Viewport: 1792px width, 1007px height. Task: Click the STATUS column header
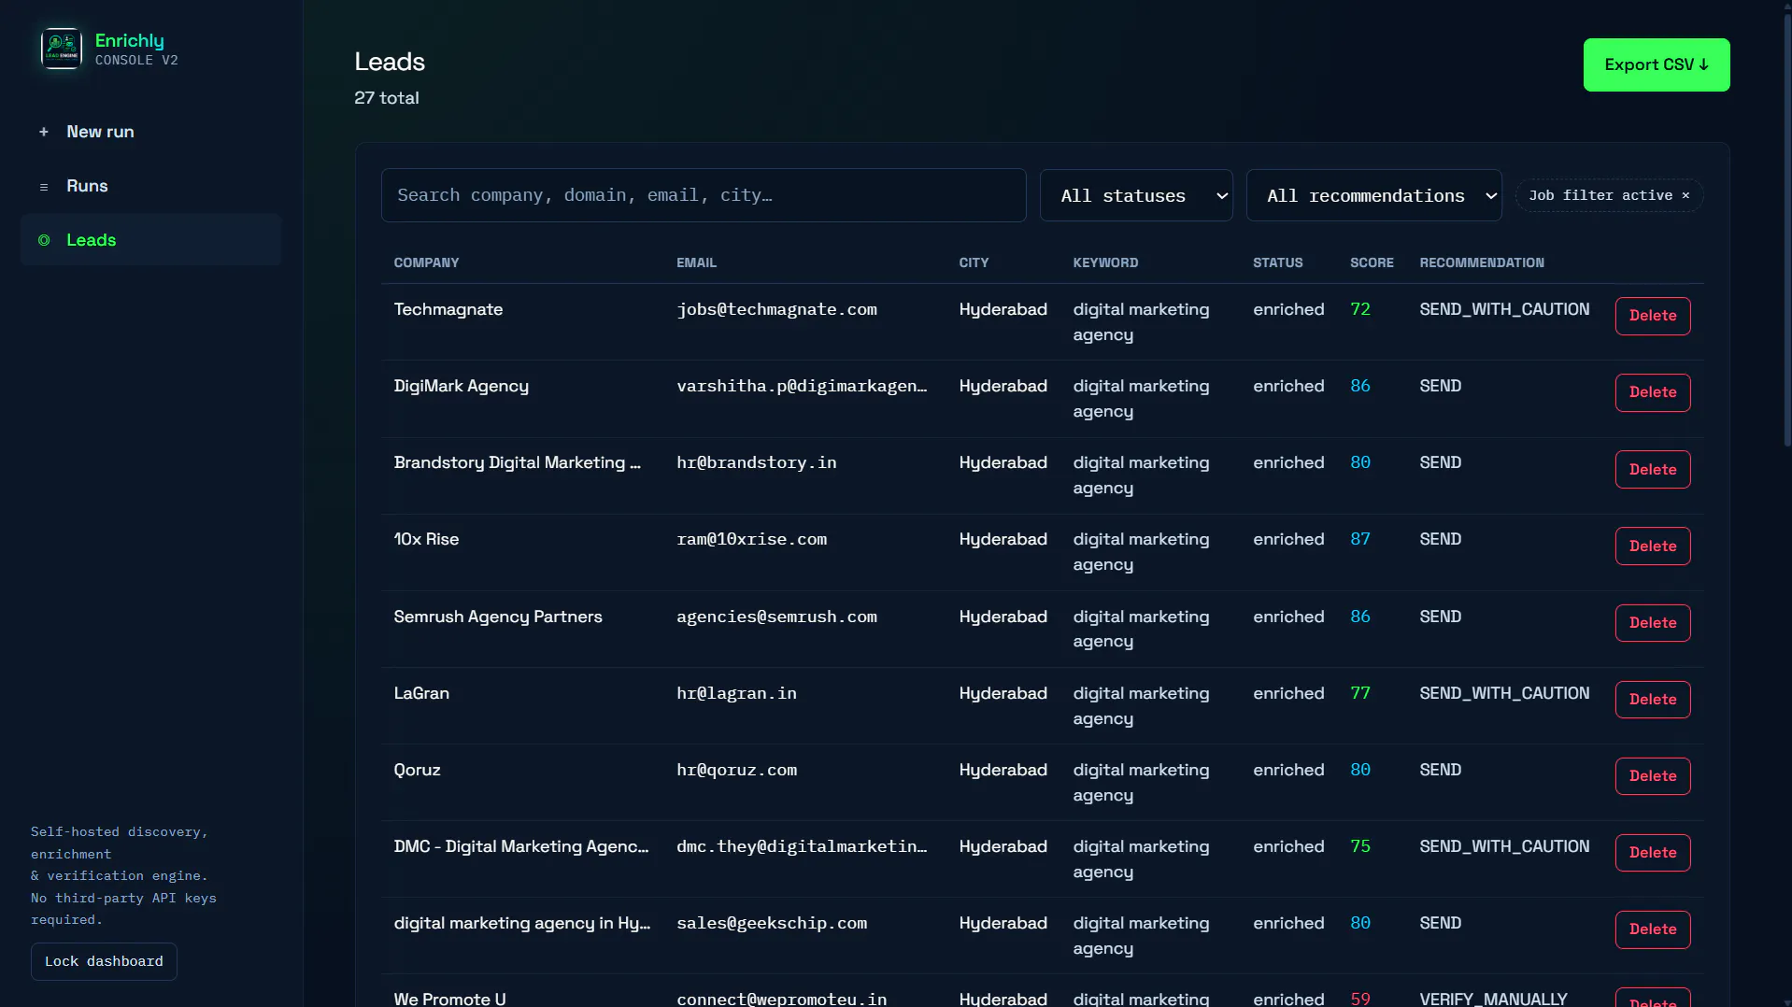[1277, 262]
